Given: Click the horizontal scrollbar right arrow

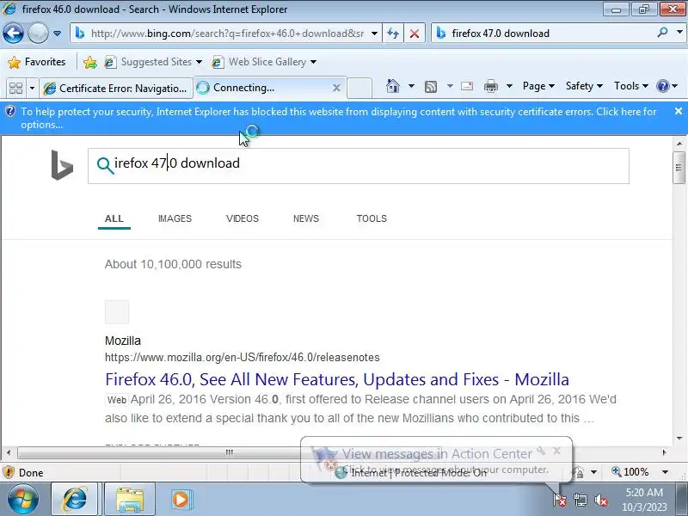Looking at the screenshot, I should [664, 452].
